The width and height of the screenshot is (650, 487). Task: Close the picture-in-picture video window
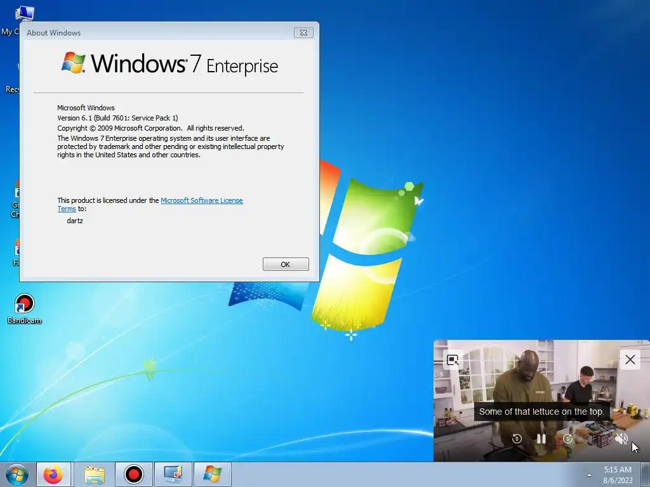click(630, 360)
